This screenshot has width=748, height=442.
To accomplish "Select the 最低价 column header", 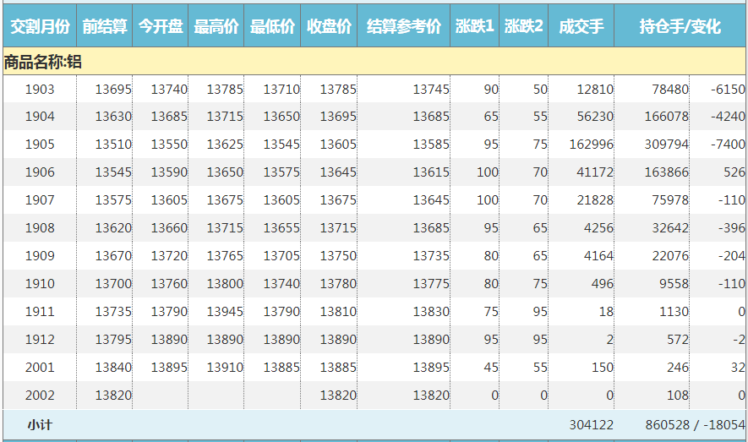I will (272, 27).
